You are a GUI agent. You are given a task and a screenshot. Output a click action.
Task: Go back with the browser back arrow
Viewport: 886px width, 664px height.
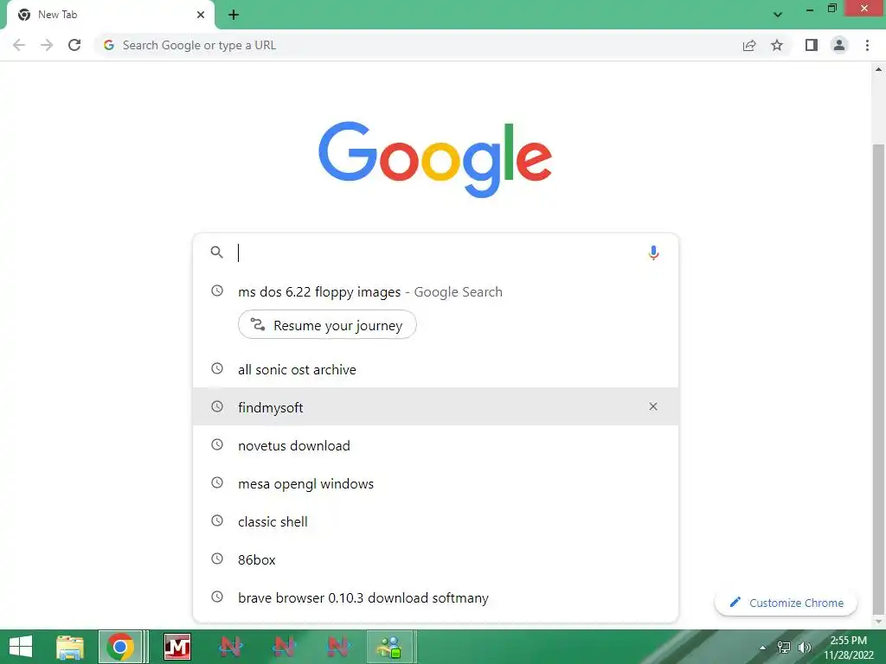coord(19,45)
